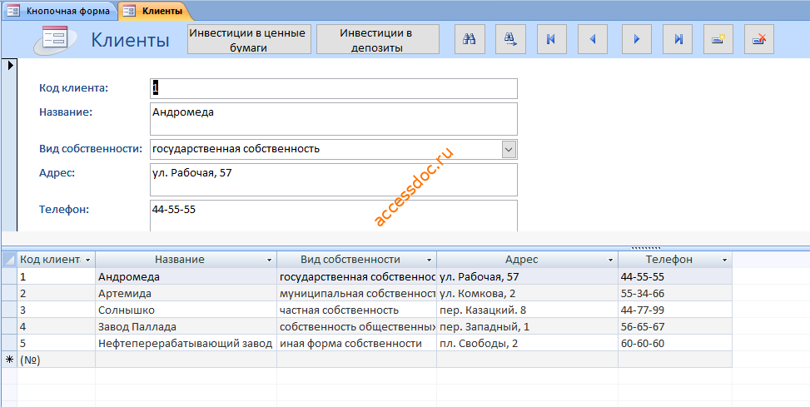Click the add new record icon
The width and height of the screenshot is (810, 407).
click(718, 39)
